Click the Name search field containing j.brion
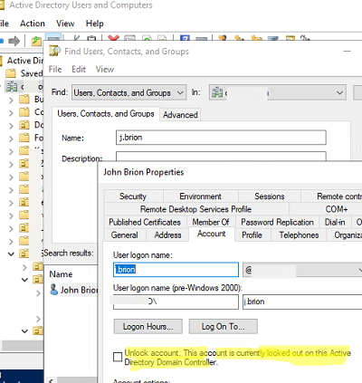The height and width of the screenshot is (383, 362). (221, 138)
